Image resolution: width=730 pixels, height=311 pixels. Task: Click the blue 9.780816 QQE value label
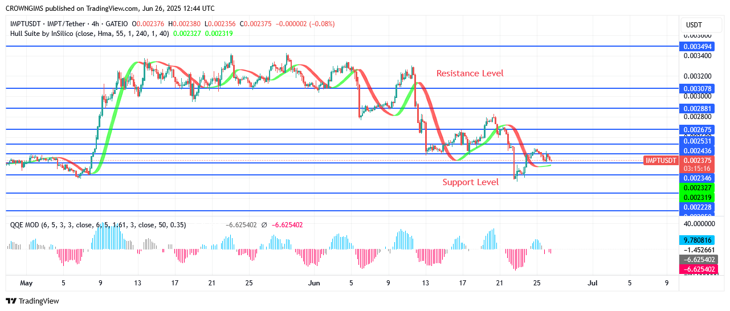(x=696, y=240)
